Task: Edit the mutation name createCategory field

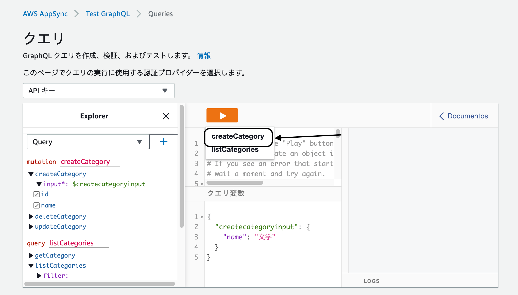Action: (x=90, y=162)
